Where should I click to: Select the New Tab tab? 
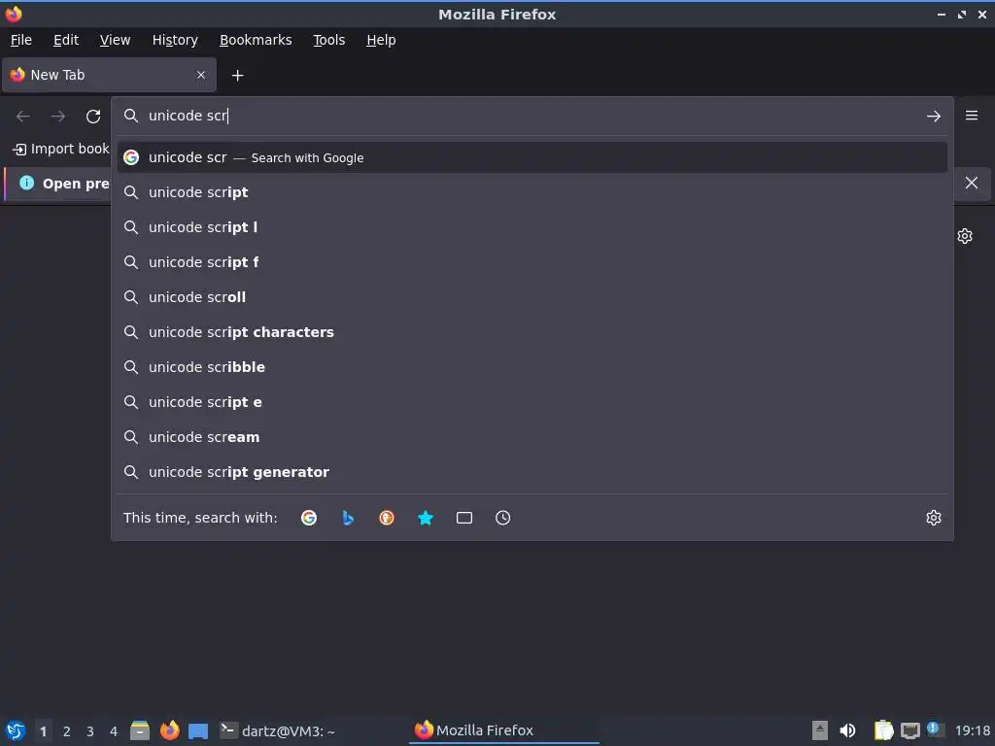tap(109, 75)
